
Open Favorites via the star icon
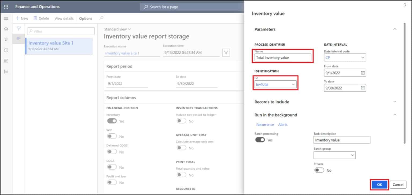6,39
